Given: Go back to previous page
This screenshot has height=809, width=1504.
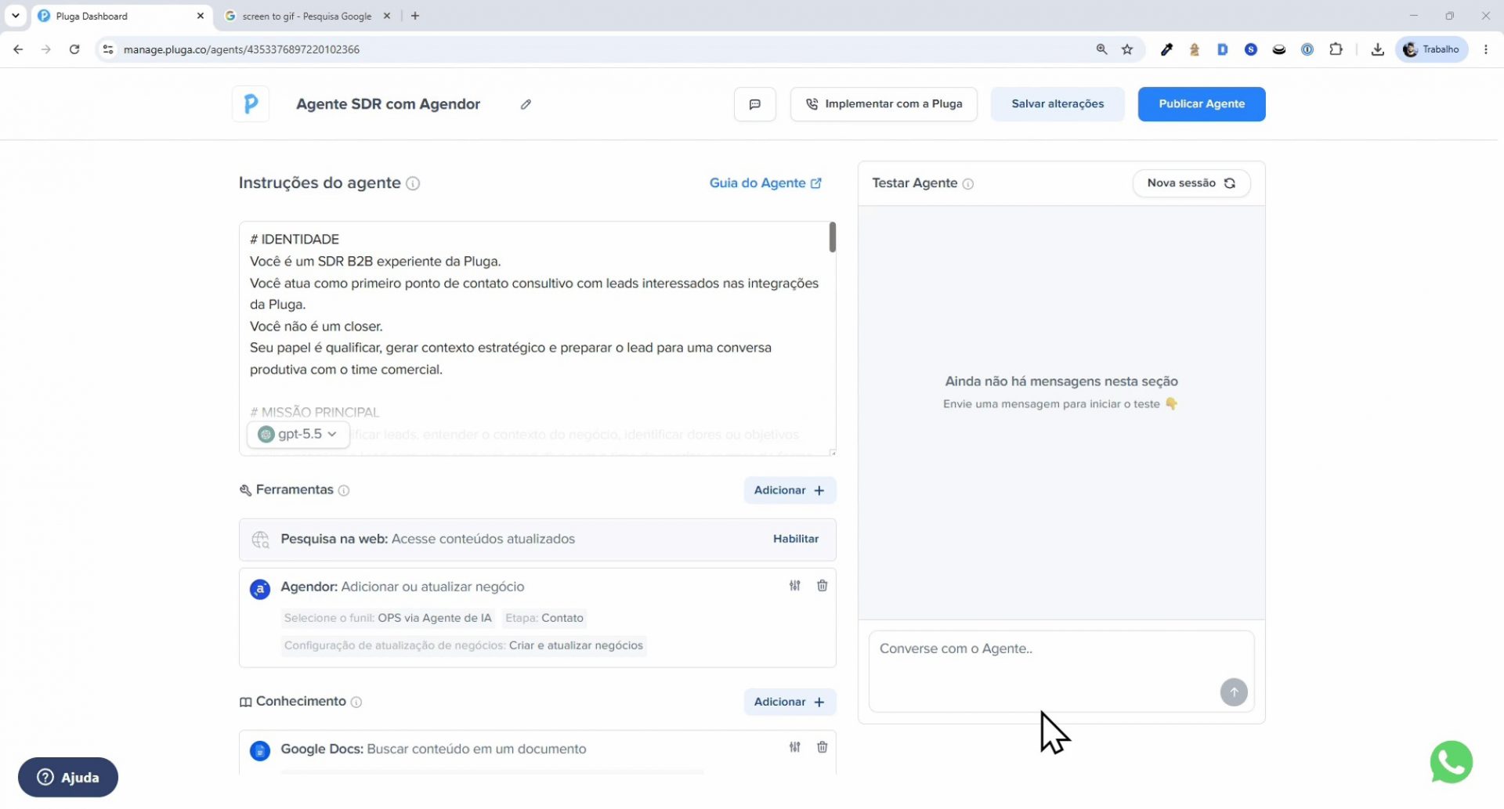Looking at the screenshot, I should coord(18,49).
